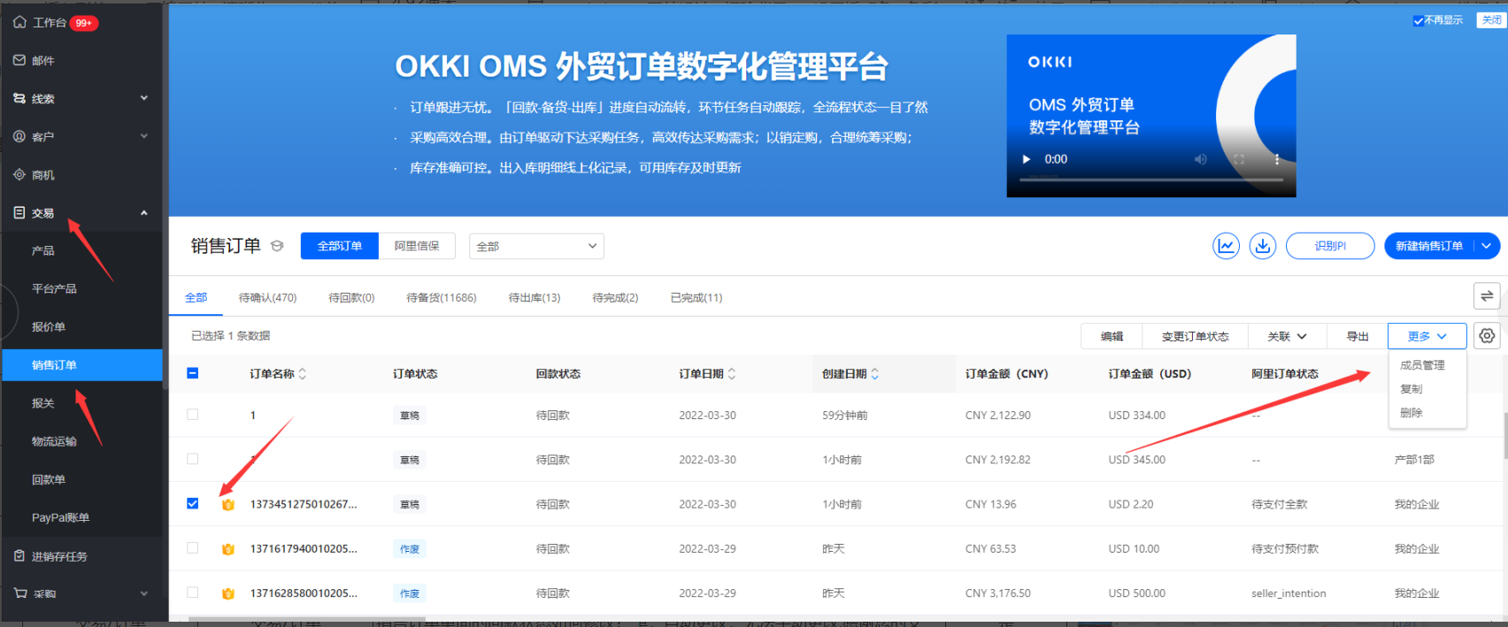
Task: Open 报价单 in the sidebar
Action: (49, 326)
